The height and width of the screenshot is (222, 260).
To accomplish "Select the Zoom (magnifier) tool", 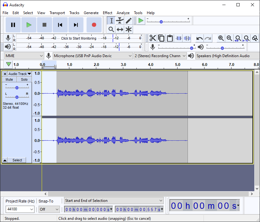I will point(111,30).
